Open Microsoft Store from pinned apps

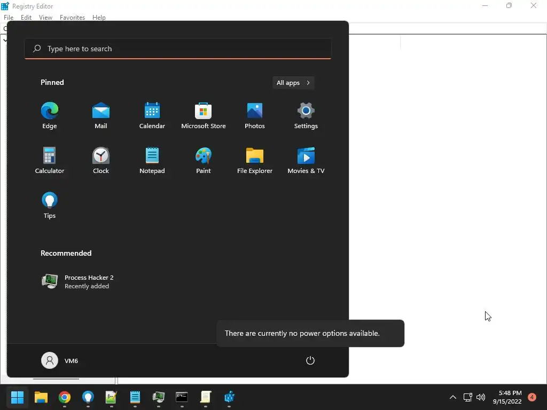204,116
